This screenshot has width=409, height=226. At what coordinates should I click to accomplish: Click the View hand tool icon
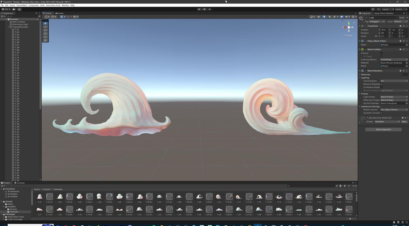[x=45, y=24]
